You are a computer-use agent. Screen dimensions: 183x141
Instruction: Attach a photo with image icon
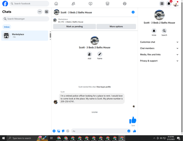click(59, 131)
